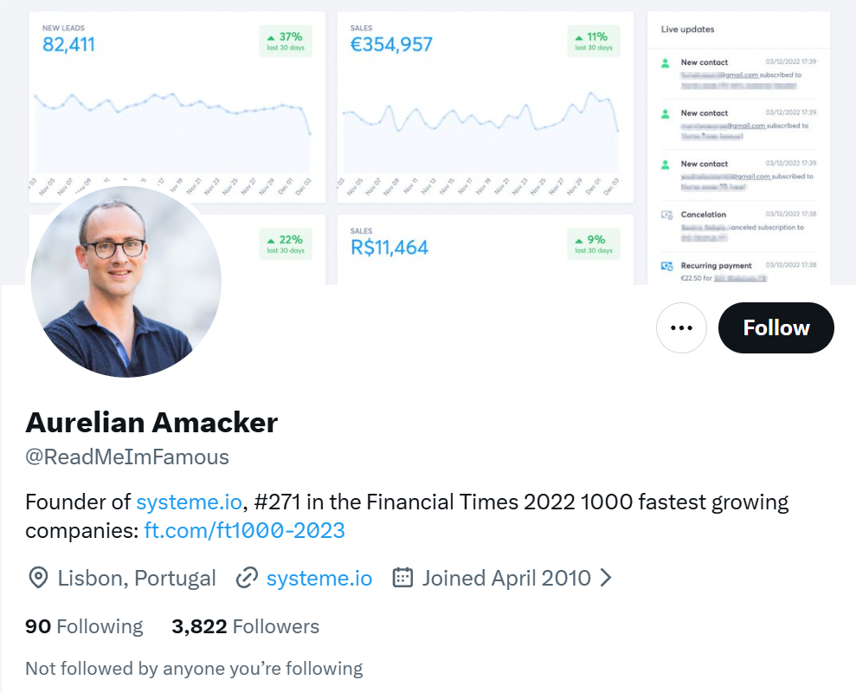Open the ft.com/ft1000-2023 link
856x693 pixels.
tap(244, 530)
